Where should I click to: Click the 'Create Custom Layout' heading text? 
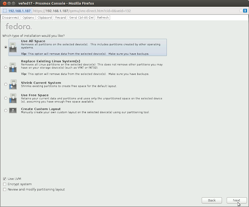coord(41,109)
